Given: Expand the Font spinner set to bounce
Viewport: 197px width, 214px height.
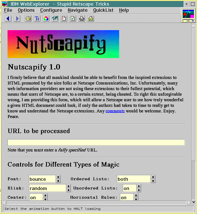Looking at the screenshot, I should (58, 179).
